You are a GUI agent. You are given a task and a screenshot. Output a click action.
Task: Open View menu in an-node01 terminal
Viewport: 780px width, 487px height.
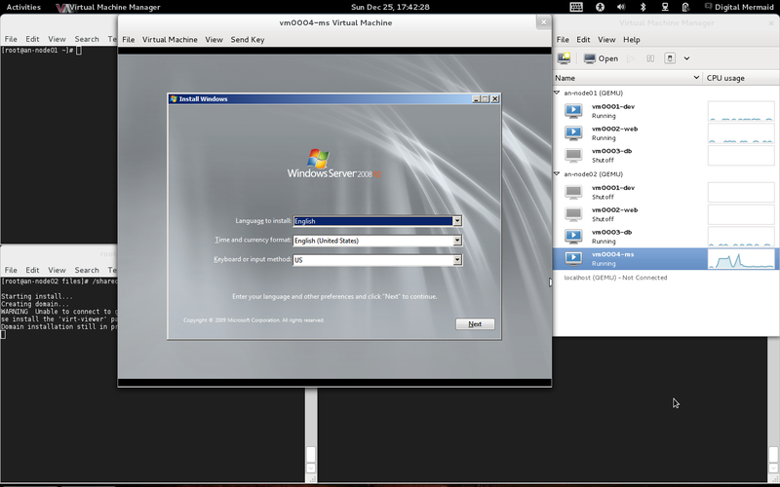[x=57, y=39]
